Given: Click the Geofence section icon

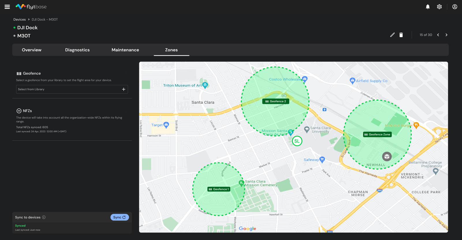Looking at the screenshot, I should coord(19,73).
